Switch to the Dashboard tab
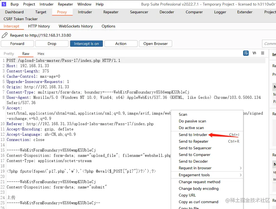Viewport: 276px width, 209px height. [14, 12]
